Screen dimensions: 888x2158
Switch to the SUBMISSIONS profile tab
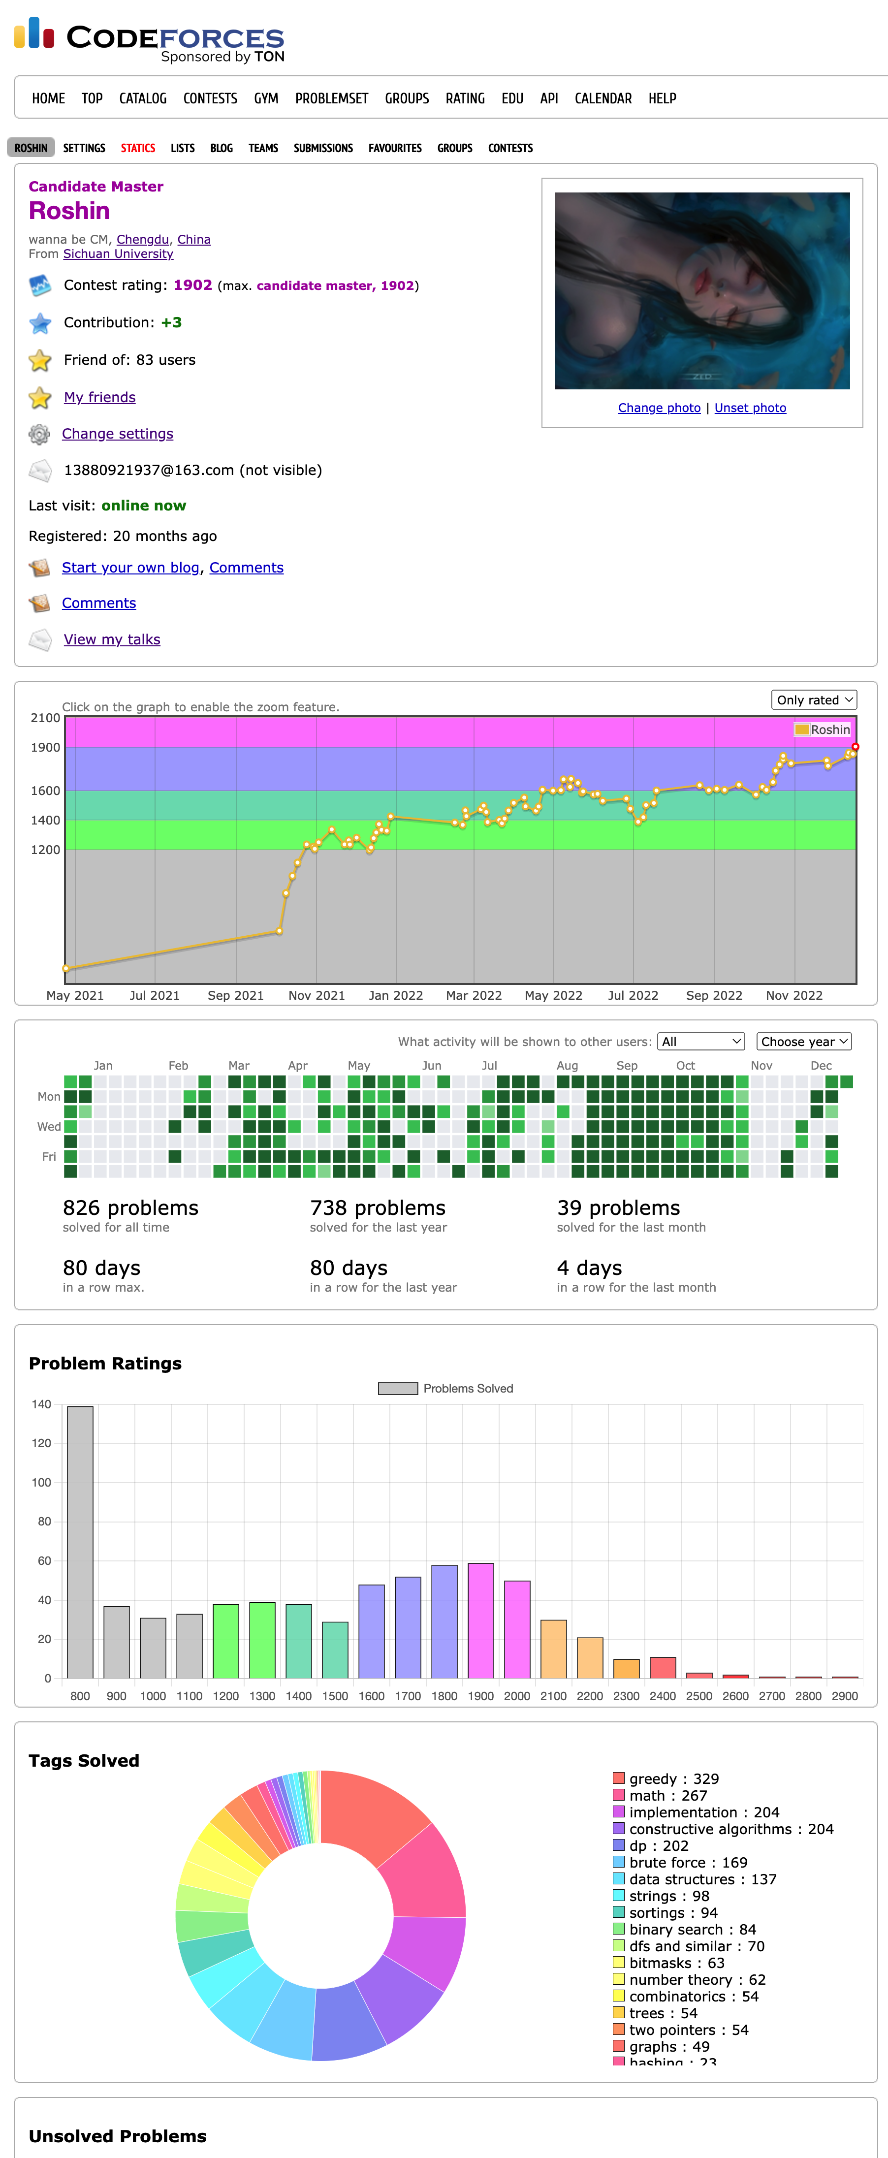click(x=323, y=148)
